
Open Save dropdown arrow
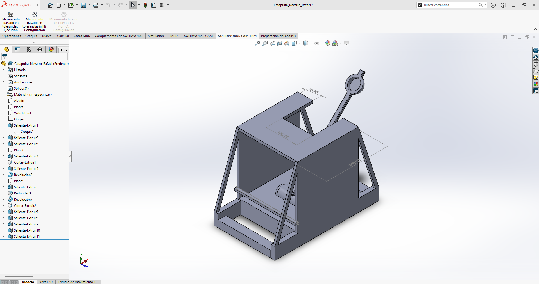pyautogui.click(x=89, y=5)
